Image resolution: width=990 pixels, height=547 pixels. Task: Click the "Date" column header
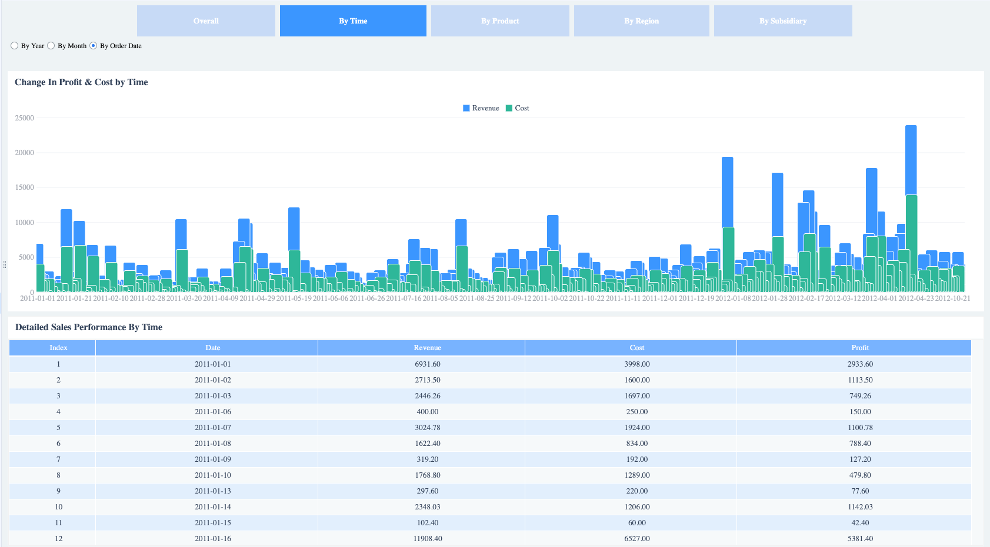212,347
